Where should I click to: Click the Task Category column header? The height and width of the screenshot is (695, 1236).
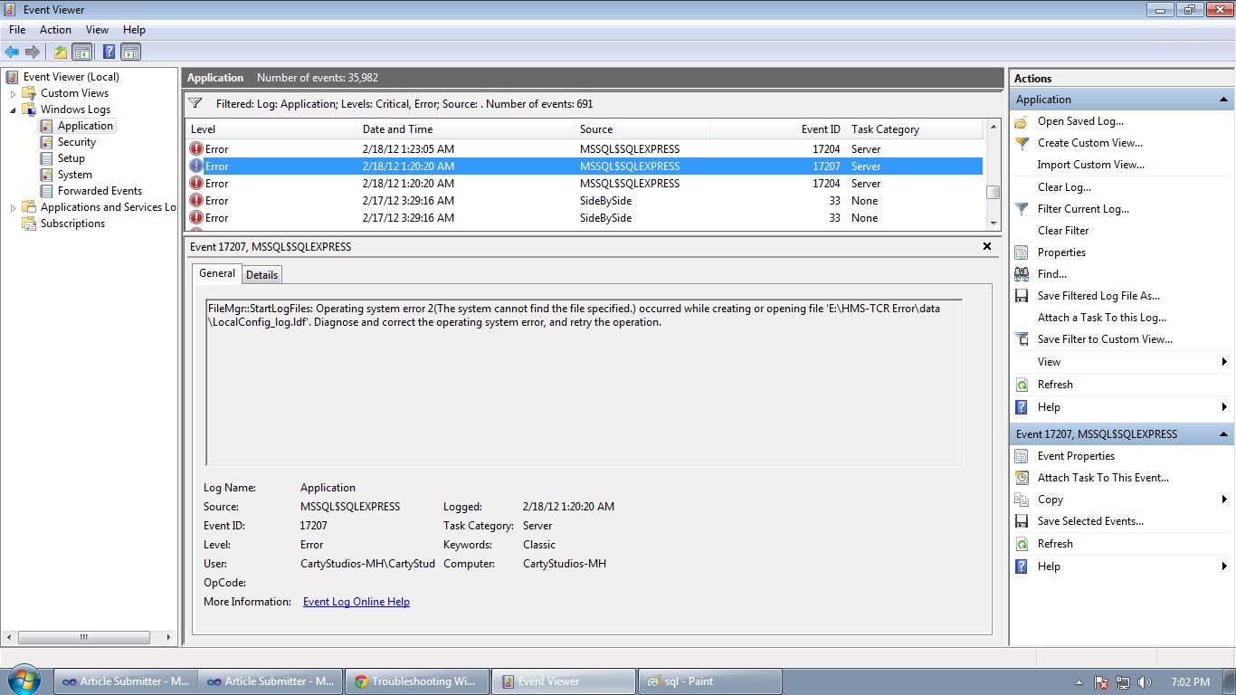[915, 129]
